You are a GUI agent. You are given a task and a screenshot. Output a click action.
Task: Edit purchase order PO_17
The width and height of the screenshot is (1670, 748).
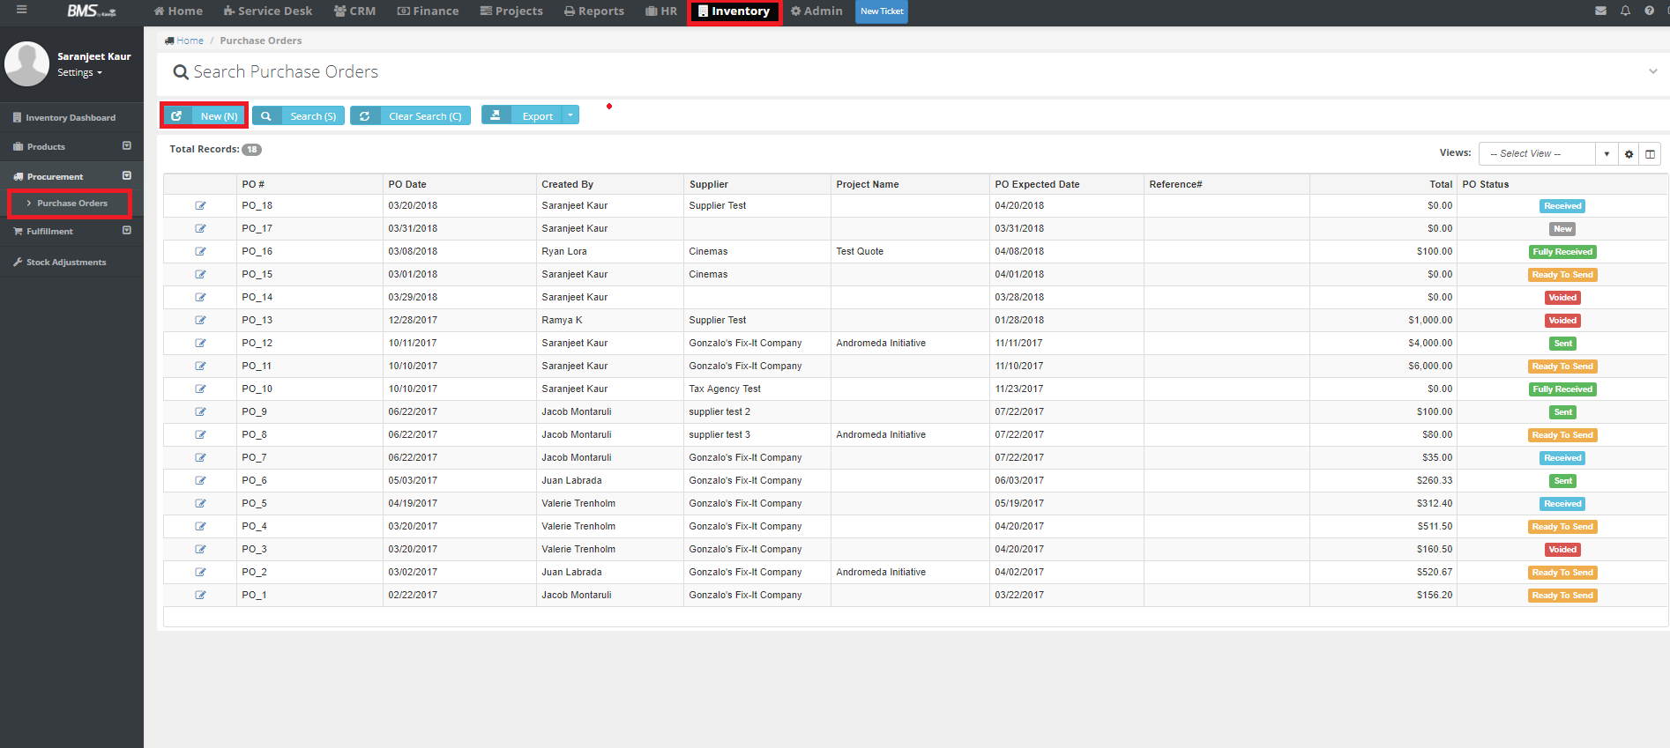click(x=200, y=228)
